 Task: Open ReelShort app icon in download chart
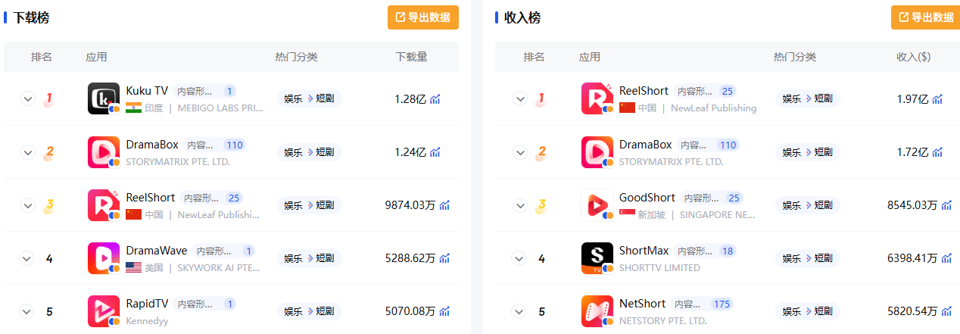[104, 205]
